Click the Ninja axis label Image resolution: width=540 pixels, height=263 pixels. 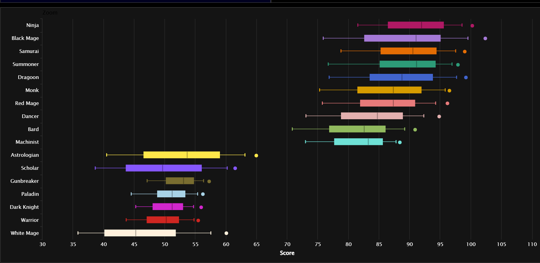click(x=32, y=25)
